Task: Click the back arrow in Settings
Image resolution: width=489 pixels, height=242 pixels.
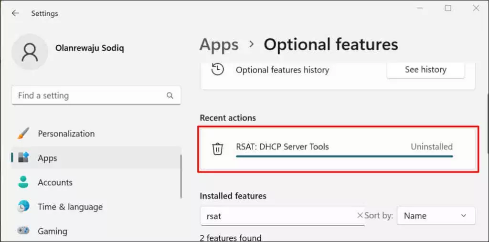Action: [x=15, y=13]
